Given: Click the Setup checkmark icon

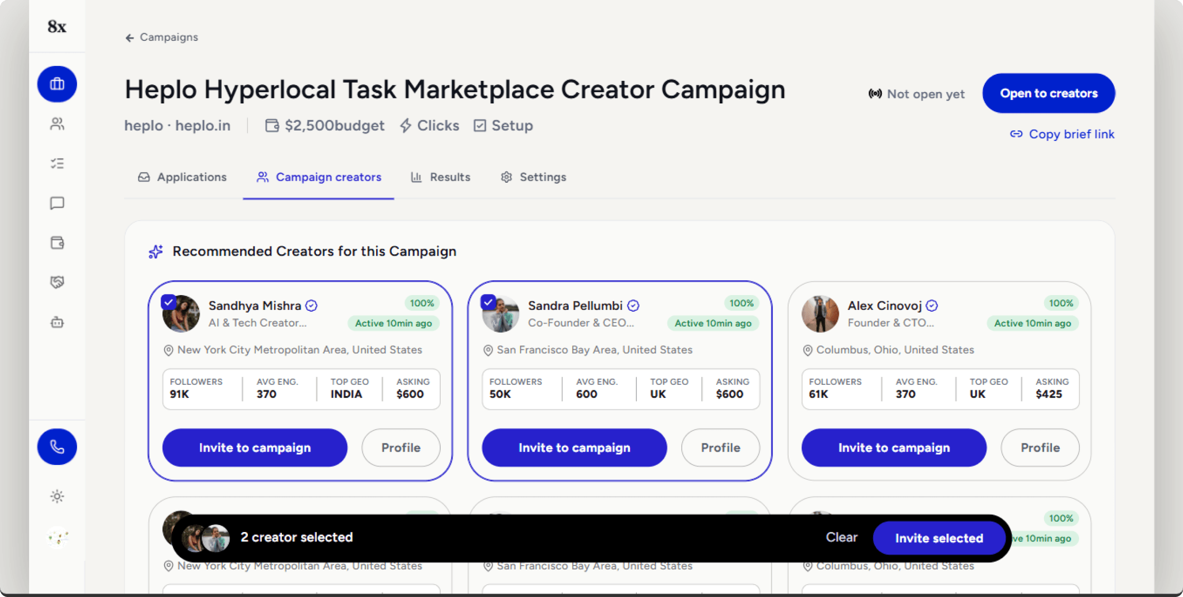Looking at the screenshot, I should [x=480, y=126].
